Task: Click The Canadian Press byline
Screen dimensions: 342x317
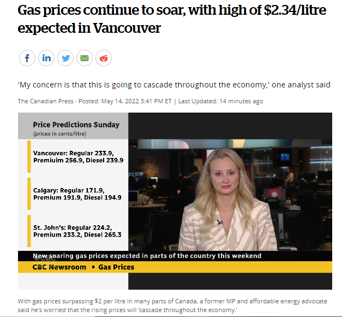Action: (x=46, y=101)
